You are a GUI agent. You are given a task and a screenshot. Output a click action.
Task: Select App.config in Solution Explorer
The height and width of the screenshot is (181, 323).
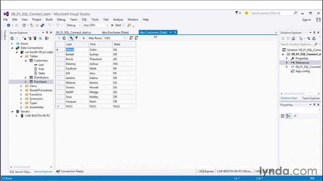point(303,71)
